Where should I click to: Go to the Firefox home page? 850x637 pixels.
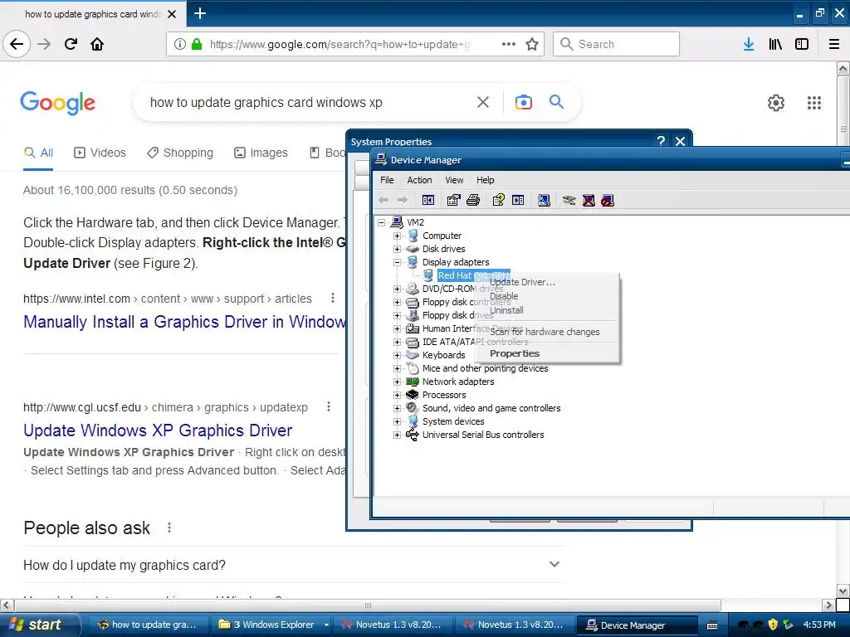(x=97, y=44)
